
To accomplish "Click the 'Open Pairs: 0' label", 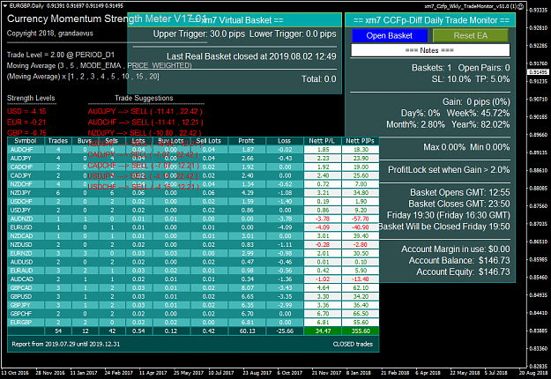I will click(484, 68).
